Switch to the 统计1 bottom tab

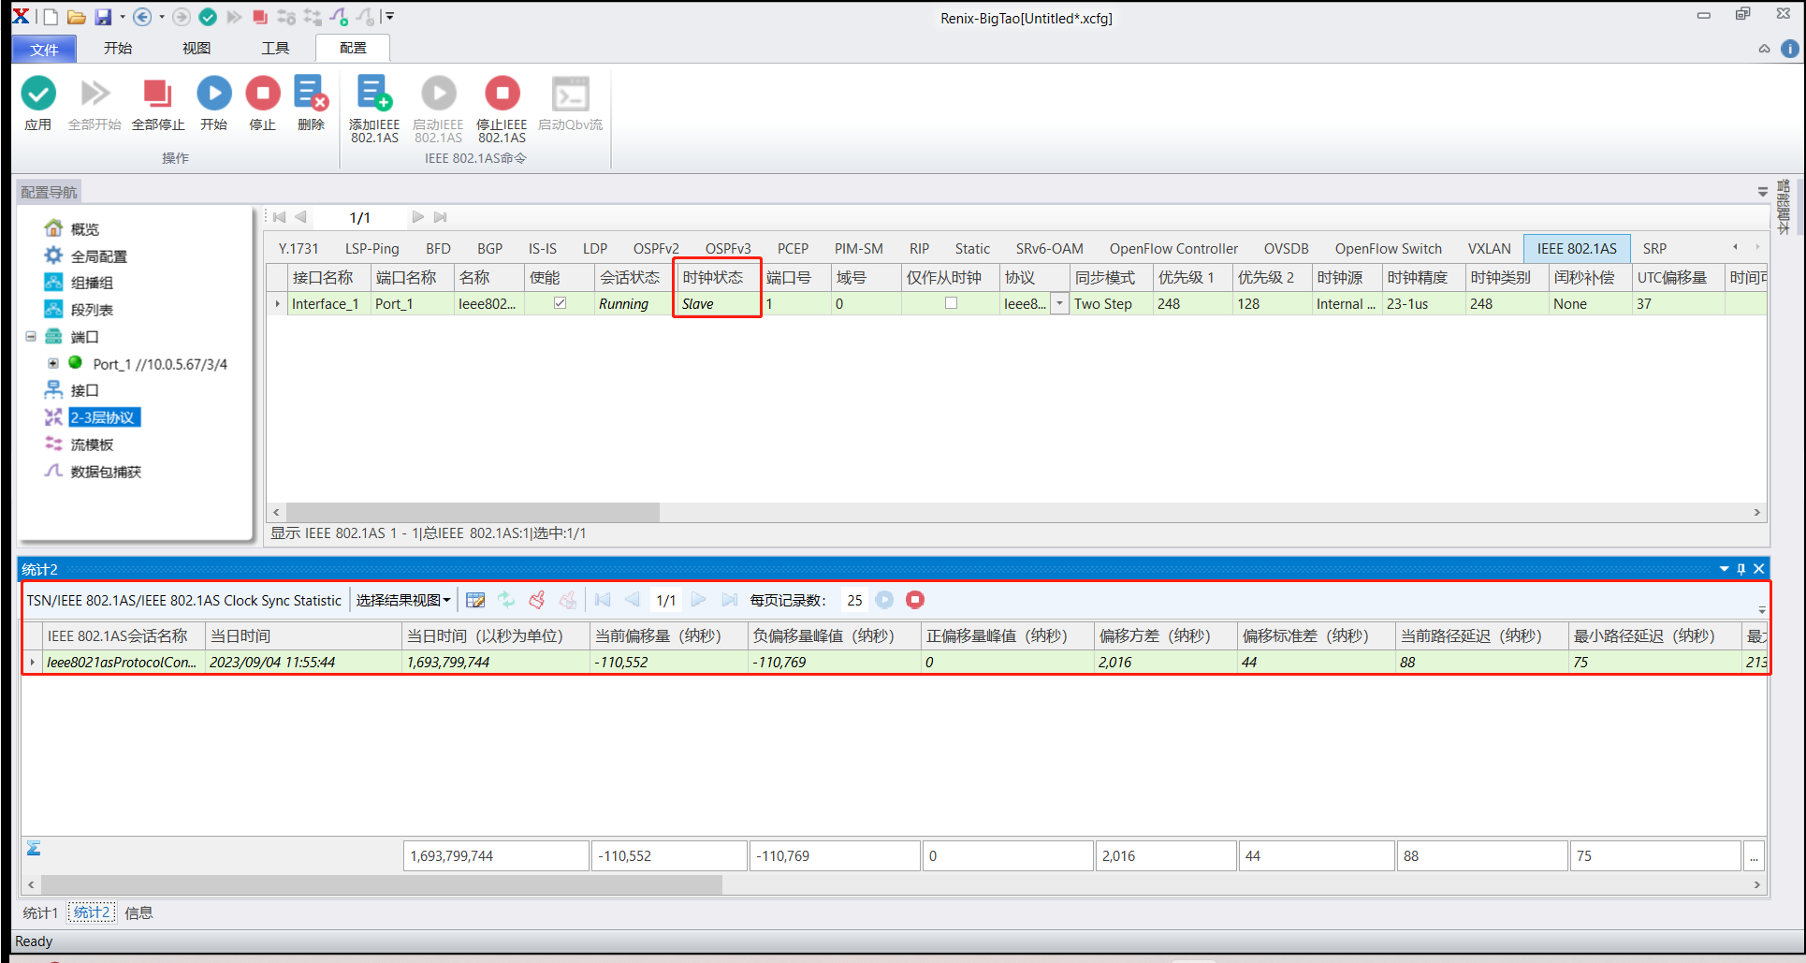click(40, 912)
